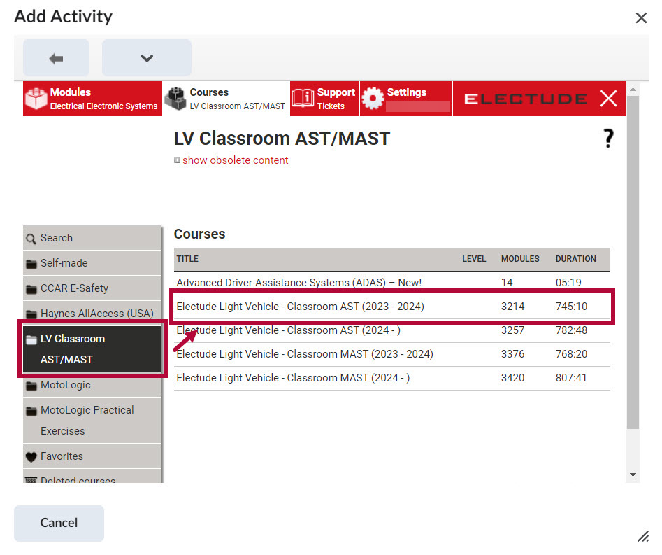662x555 pixels.
Task: Click MotoLogic Practical Exercises folder icon
Action: [x=31, y=412]
